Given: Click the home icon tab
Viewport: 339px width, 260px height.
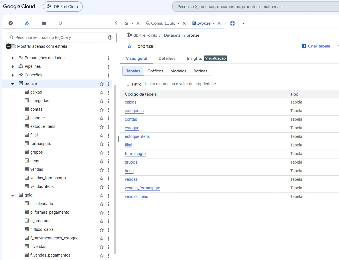Looking at the screenshot, I should tap(126, 23).
